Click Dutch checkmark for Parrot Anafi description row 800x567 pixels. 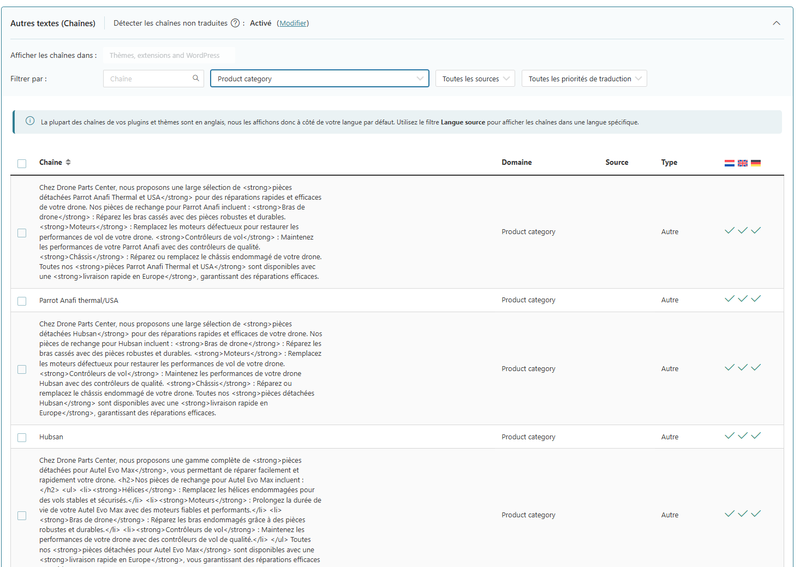pyautogui.click(x=730, y=230)
